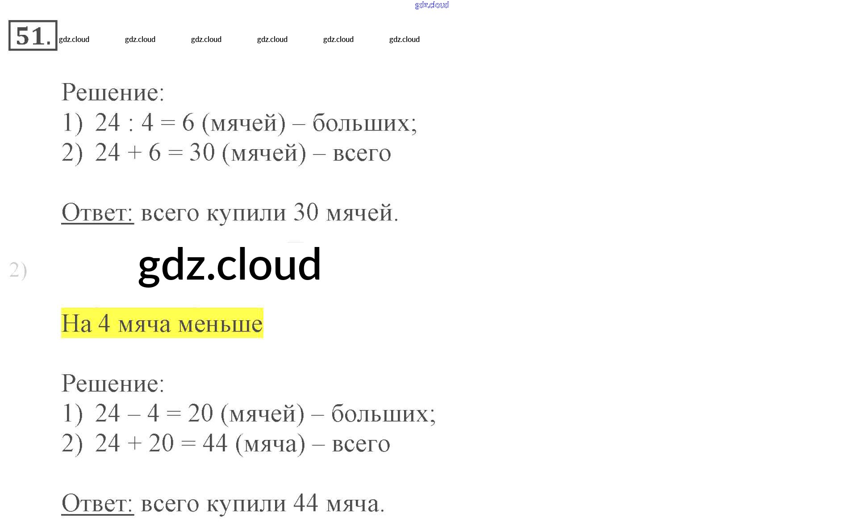Click the text всего купили 44 мяча
864x523 pixels.
pos(263,504)
